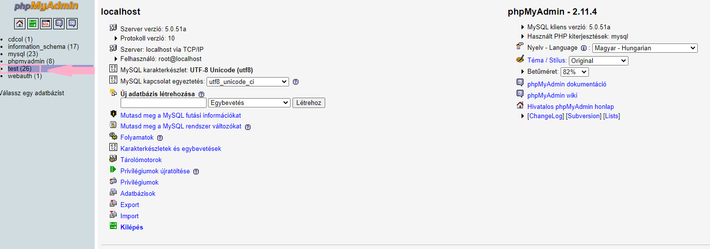Image resolution: width=710 pixels, height=249 pixels.
Task: Click the green Kilépés exit icon
Action: coord(113,227)
